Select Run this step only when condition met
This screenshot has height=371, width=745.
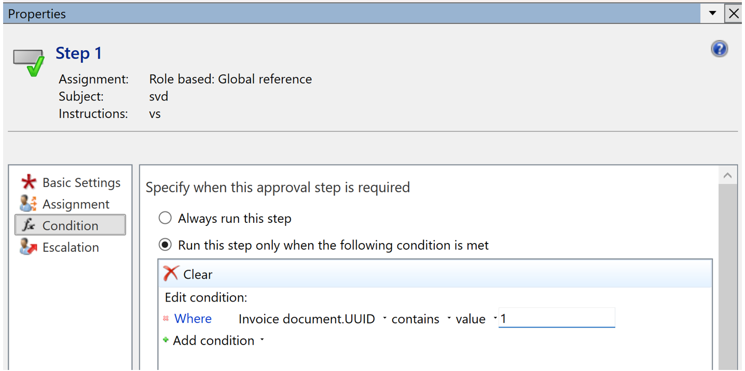tap(165, 245)
